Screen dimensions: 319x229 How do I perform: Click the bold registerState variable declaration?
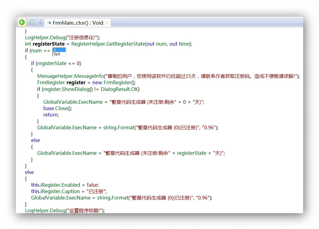pyautogui.click(x=48, y=44)
